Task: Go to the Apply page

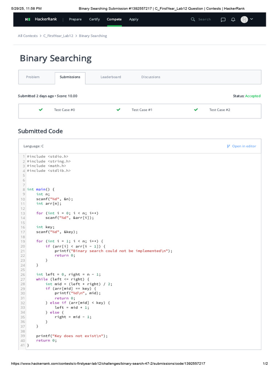Action: [x=134, y=19]
